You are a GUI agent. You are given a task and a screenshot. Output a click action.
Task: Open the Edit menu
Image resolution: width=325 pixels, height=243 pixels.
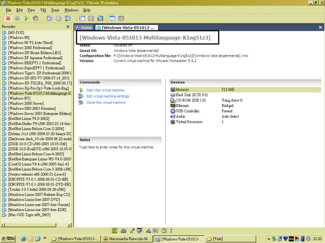point(19,10)
